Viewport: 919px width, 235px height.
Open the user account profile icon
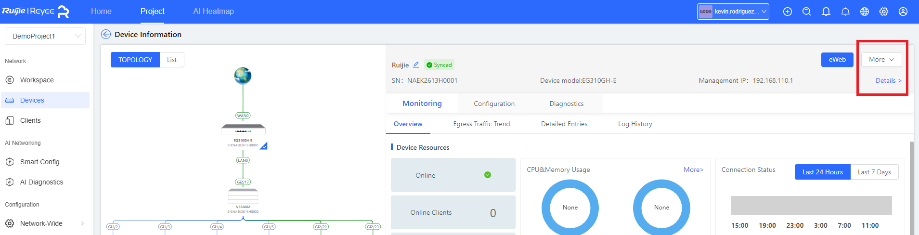903,12
